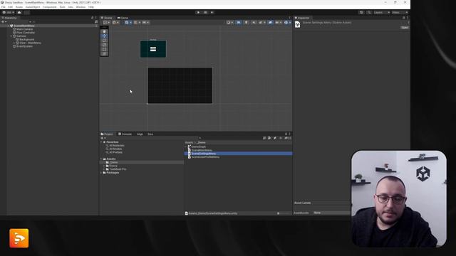Open tool handle rotation dropdown in Scene toolbar
456x256 pixels.
coord(115,22)
